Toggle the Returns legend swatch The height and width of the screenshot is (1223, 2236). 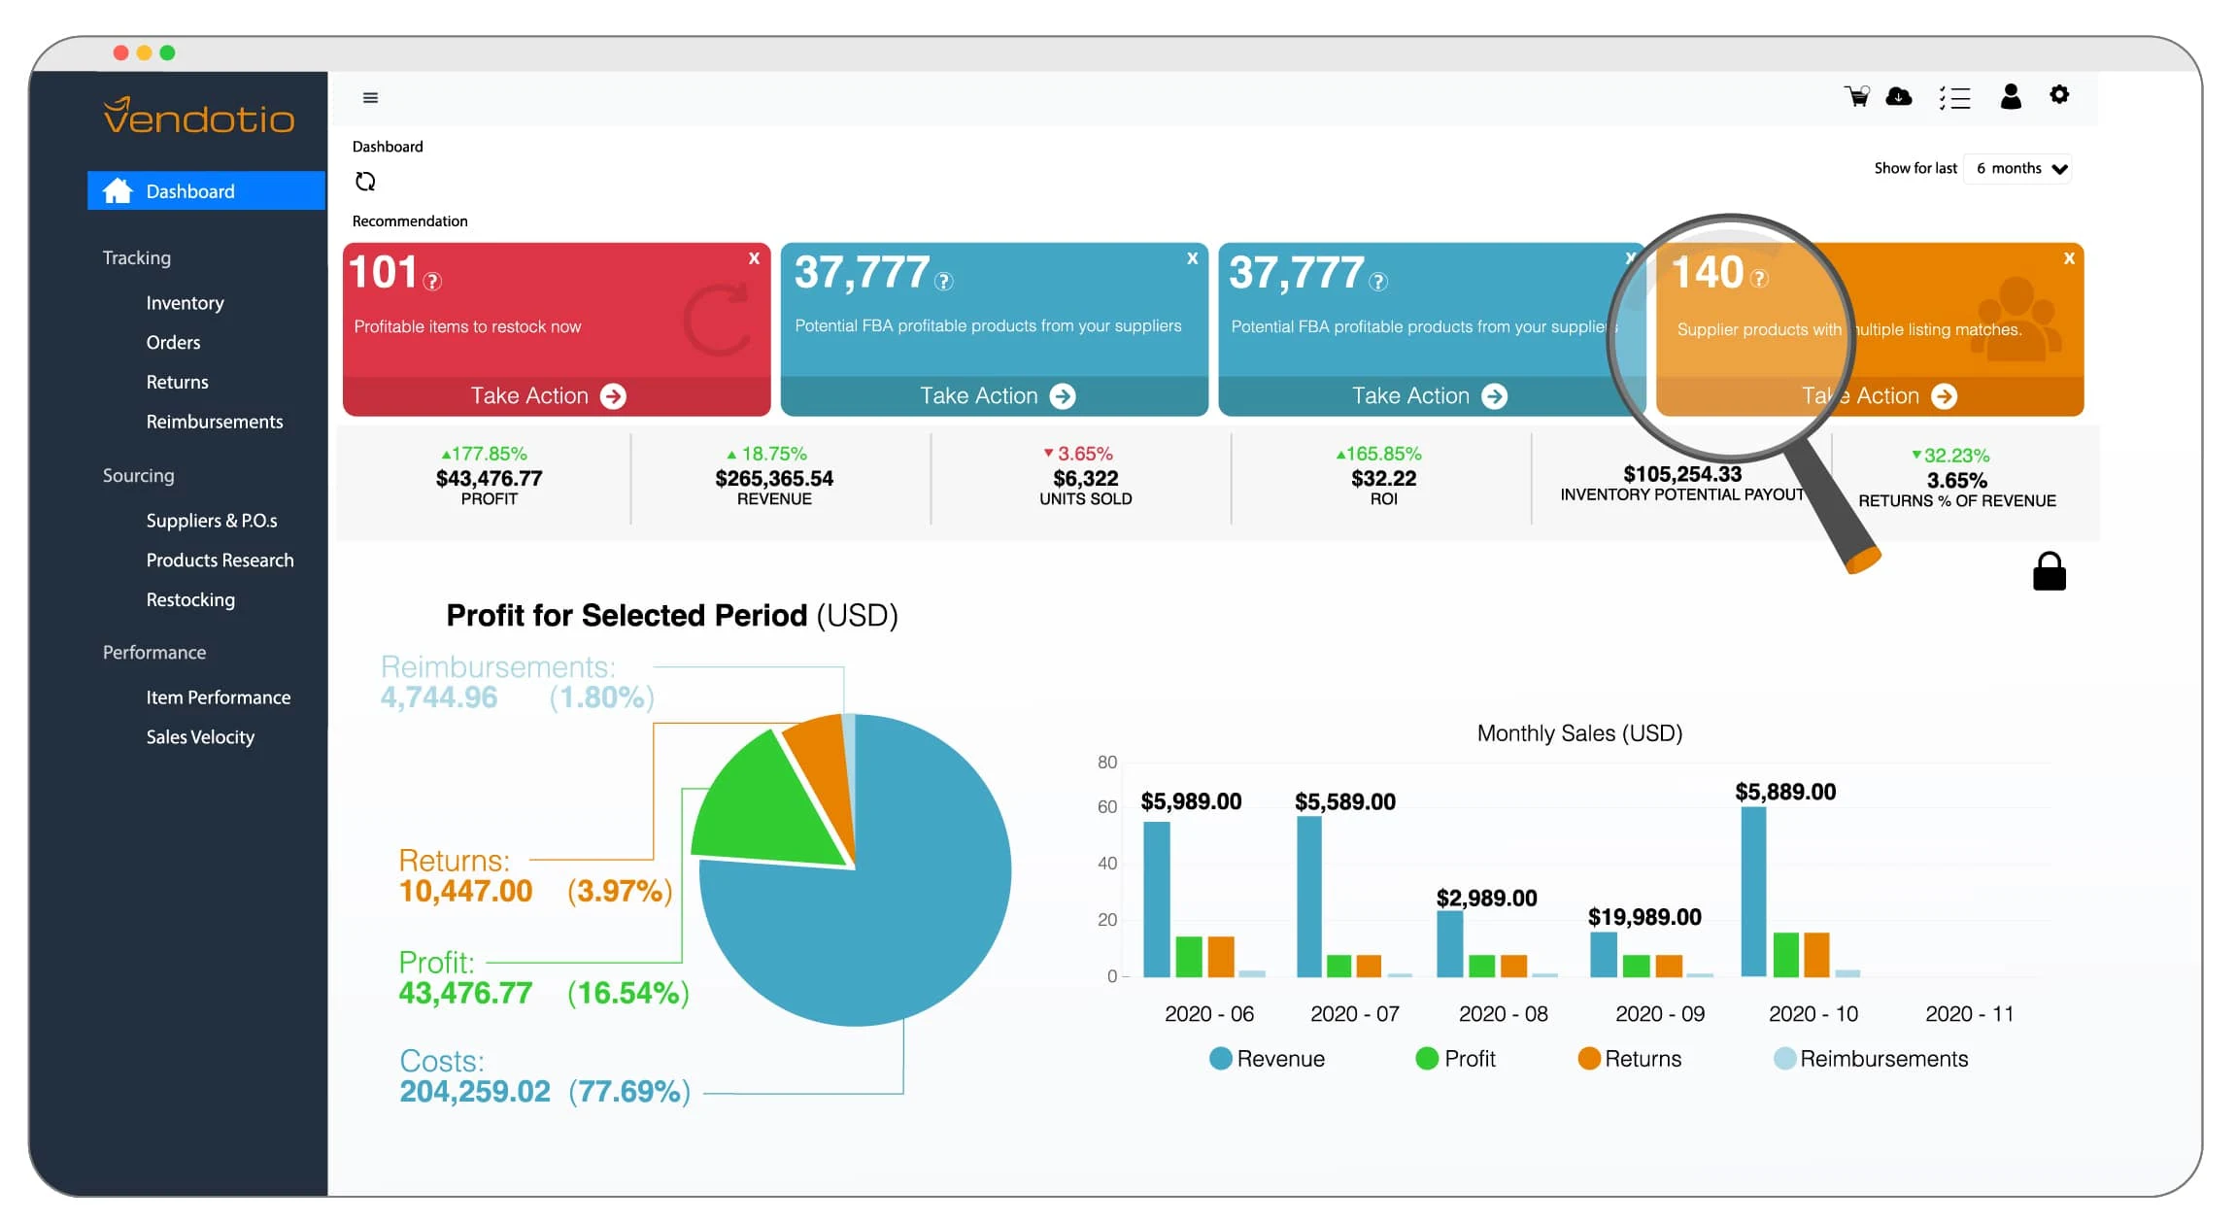coord(1589,1059)
